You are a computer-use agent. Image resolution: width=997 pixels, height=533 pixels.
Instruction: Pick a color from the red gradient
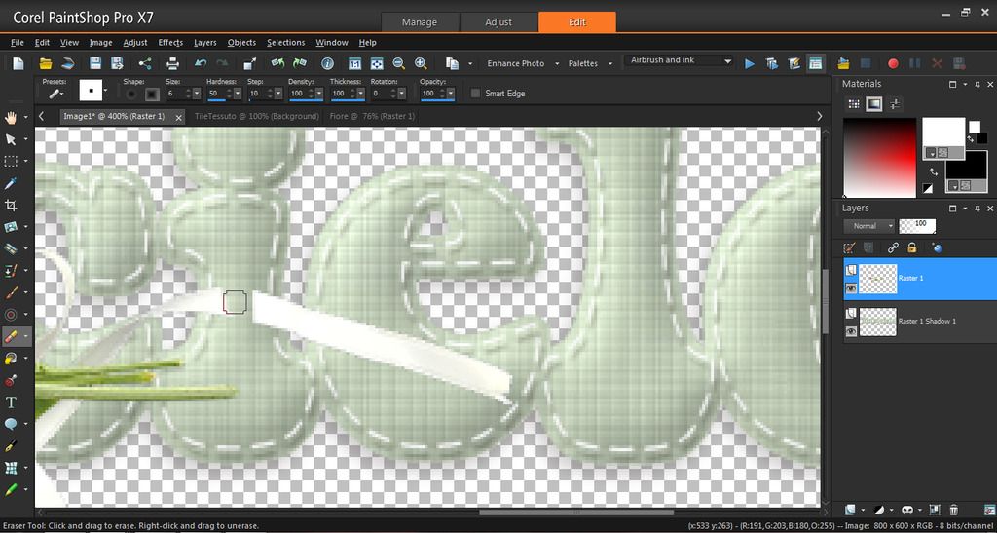pos(879,157)
